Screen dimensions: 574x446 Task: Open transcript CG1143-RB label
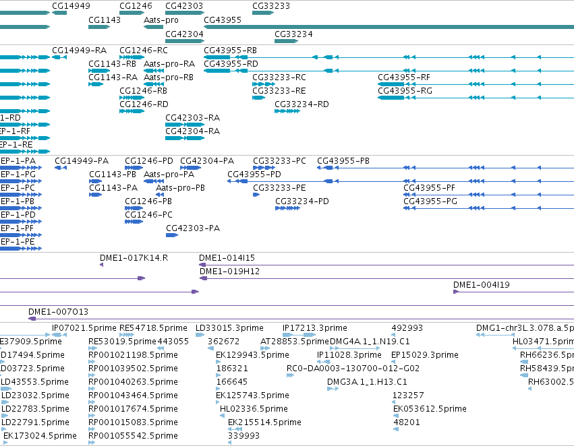[x=113, y=63]
